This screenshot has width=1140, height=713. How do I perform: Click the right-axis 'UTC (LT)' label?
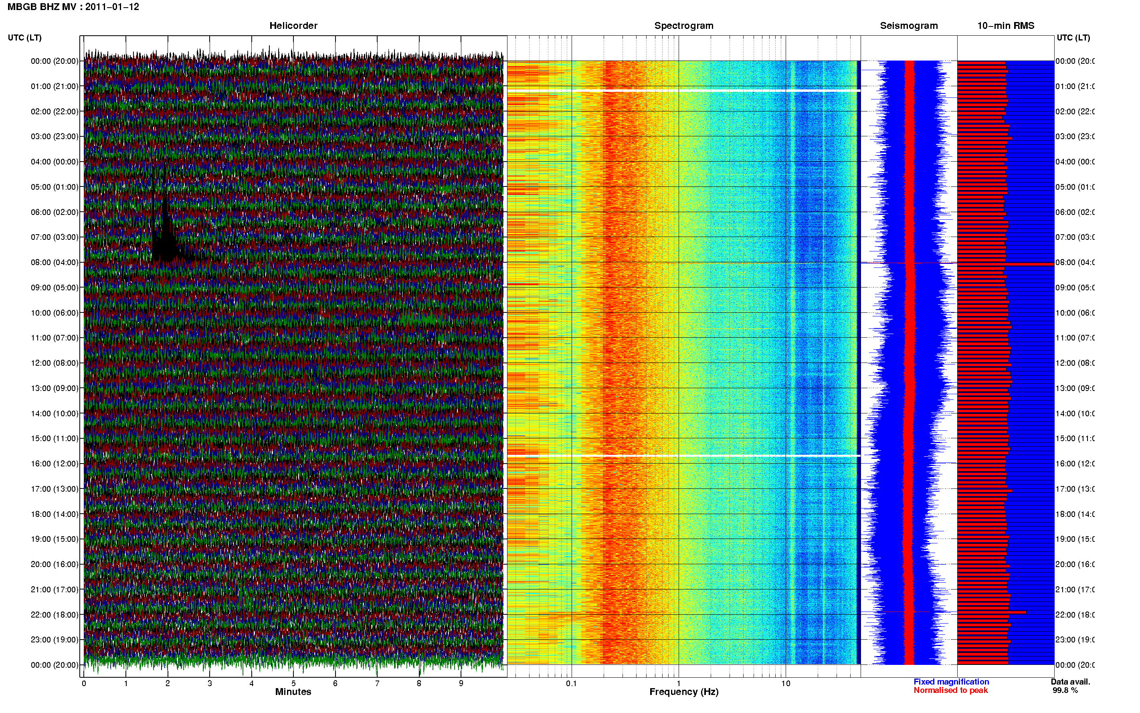[1073, 38]
